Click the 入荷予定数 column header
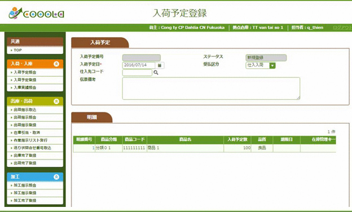 pos(237,139)
